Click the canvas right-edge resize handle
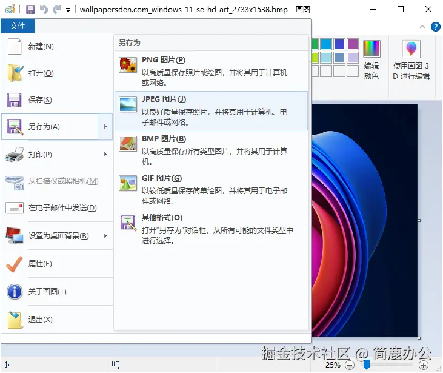443x373 pixels. click(x=419, y=220)
